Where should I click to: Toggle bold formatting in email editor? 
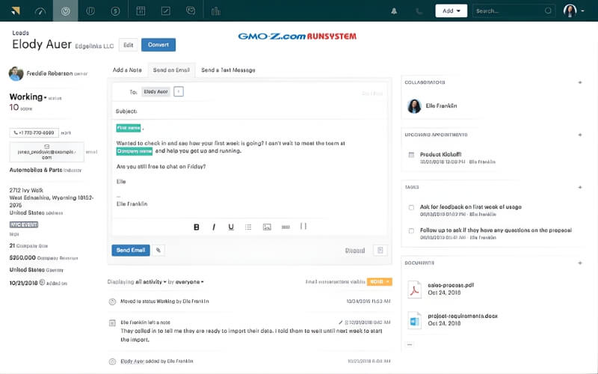point(197,227)
